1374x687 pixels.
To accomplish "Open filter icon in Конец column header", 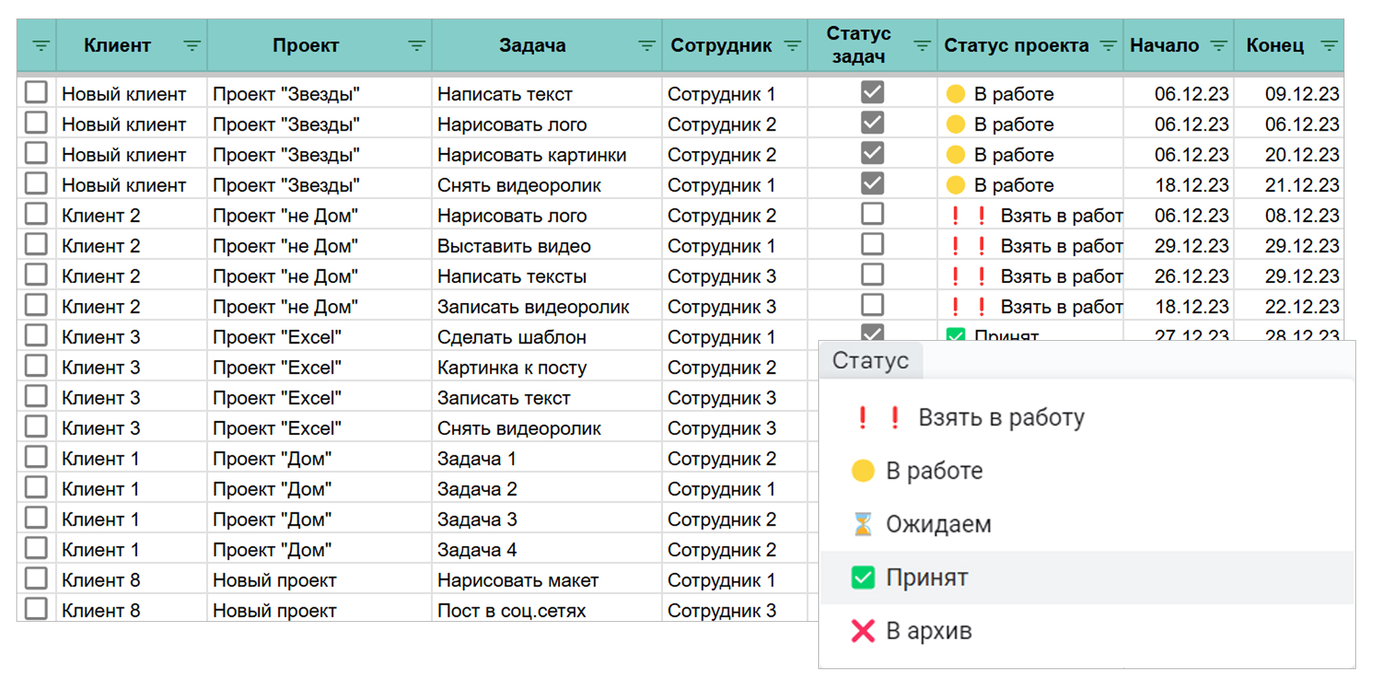I will (1329, 46).
